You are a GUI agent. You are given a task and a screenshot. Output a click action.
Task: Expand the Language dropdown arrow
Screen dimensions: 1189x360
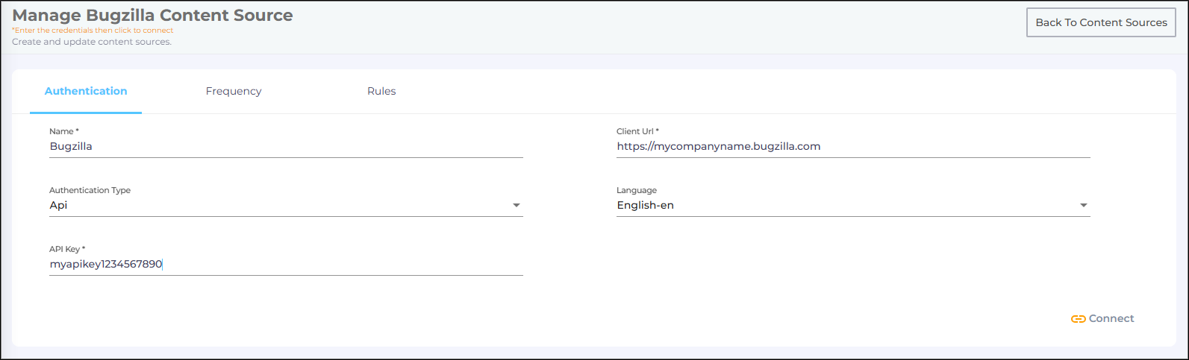tap(1084, 206)
